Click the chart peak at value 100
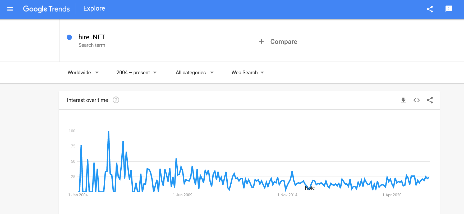Screen dimensions: 464x214 coord(108,131)
